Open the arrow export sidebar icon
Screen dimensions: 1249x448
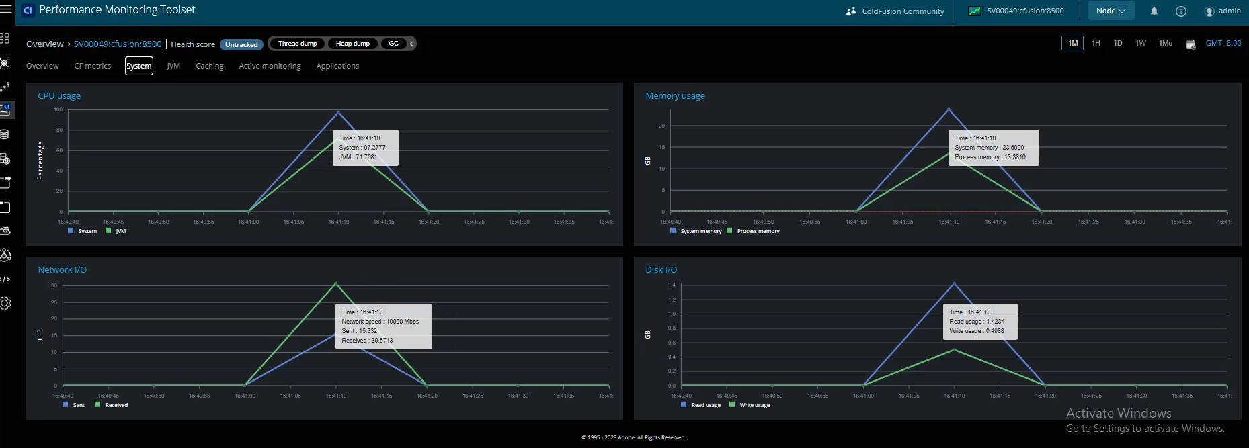coord(5,182)
